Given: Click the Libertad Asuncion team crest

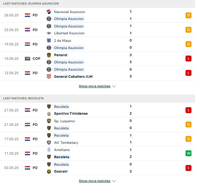Looking at the screenshot, I should click(49, 33).
